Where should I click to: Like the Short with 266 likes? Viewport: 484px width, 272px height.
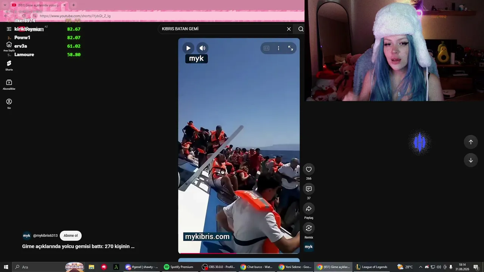click(x=309, y=169)
